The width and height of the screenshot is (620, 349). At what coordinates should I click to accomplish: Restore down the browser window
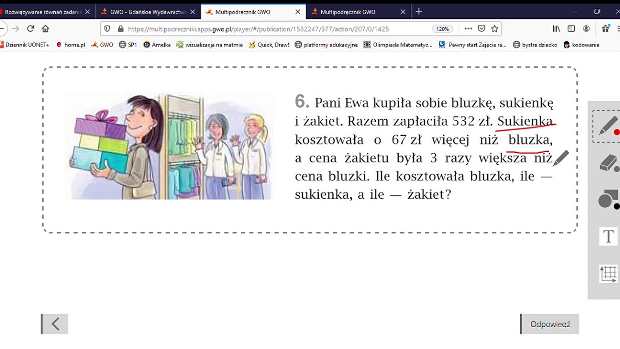click(x=597, y=11)
